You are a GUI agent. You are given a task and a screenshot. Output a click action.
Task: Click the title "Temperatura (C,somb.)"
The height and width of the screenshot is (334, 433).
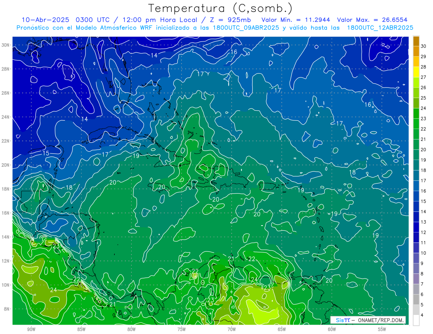point(220,8)
